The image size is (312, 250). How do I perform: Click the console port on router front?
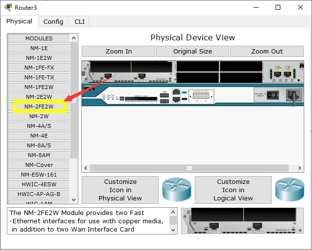(x=176, y=92)
